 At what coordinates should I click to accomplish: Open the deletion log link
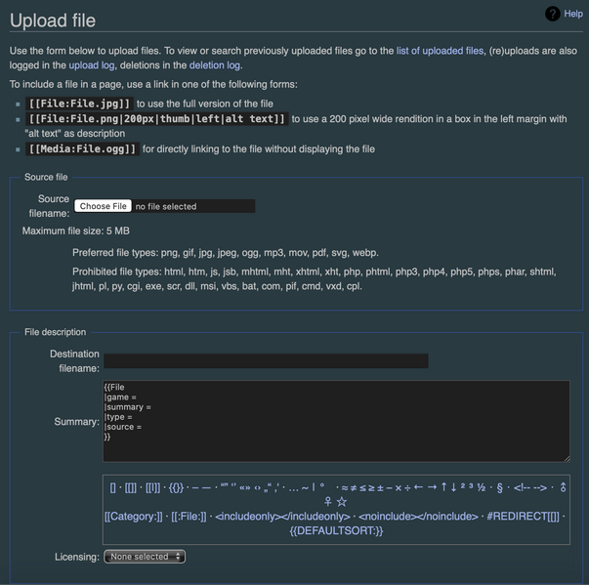pos(214,65)
